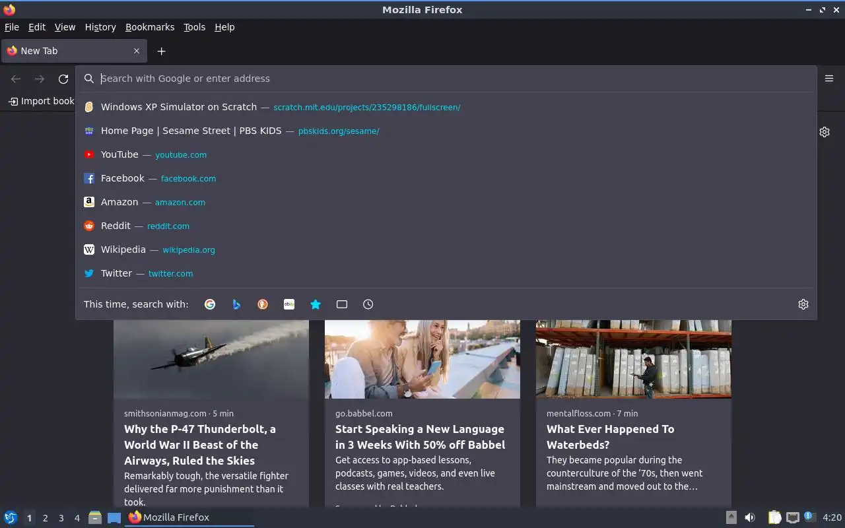Search only in Bookmarks via star icon
845x528 pixels.
(x=316, y=304)
